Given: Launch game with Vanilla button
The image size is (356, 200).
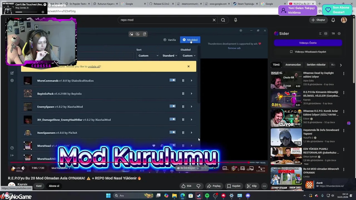Looking at the screenshot, I should (170, 40).
